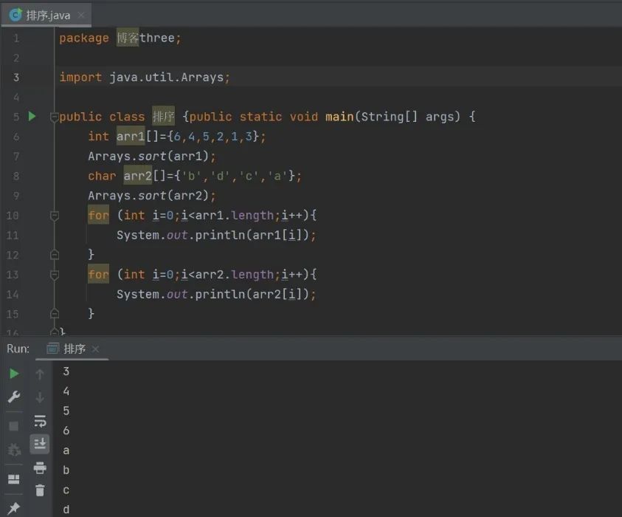Collapse the second for loop fold on line 13
This screenshot has height=517, width=622.
point(55,275)
